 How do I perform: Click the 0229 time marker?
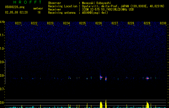tap(147, 23)
